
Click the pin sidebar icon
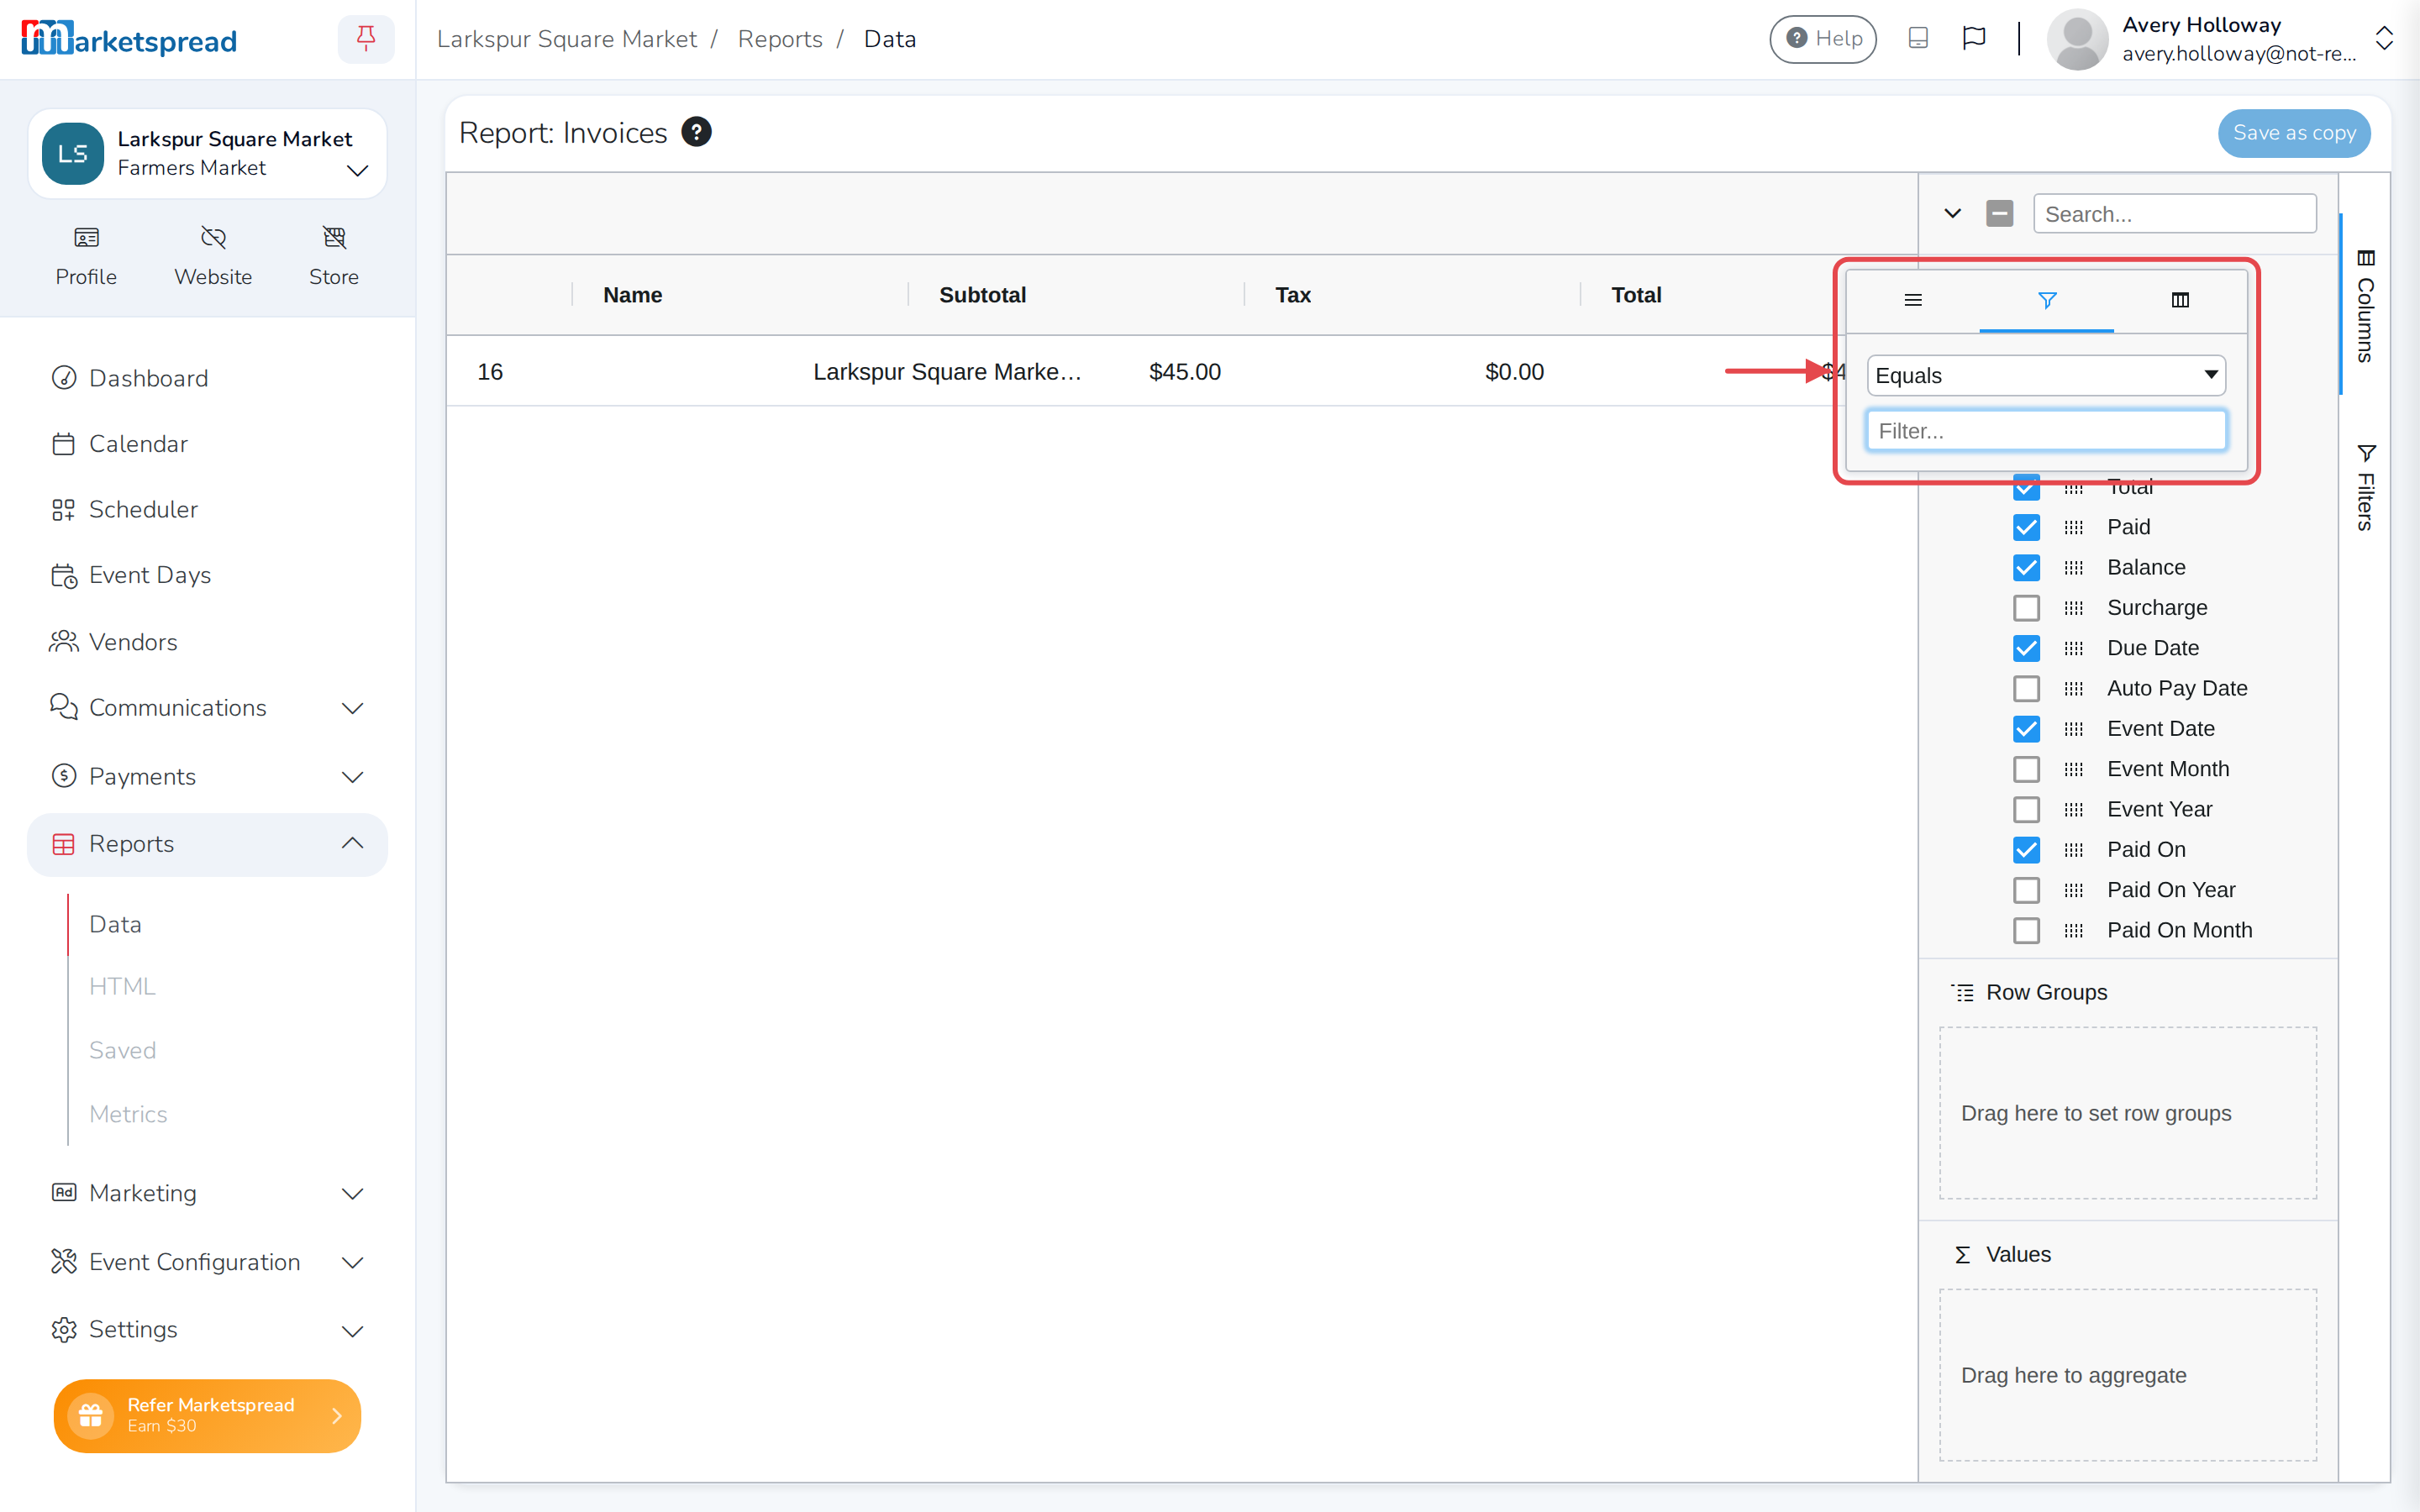click(x=366, y=39)
